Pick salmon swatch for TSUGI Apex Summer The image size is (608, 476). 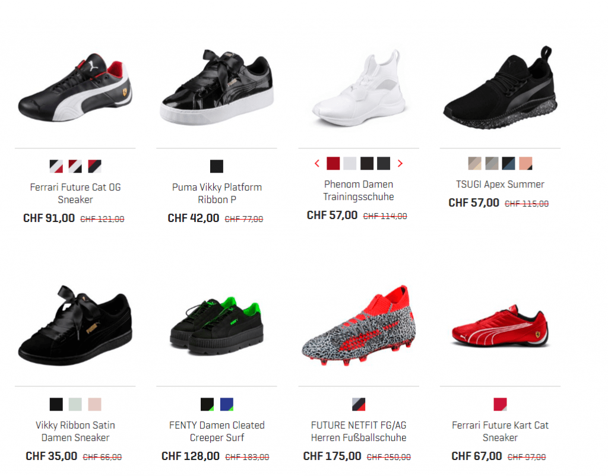(x=525, y=164)
